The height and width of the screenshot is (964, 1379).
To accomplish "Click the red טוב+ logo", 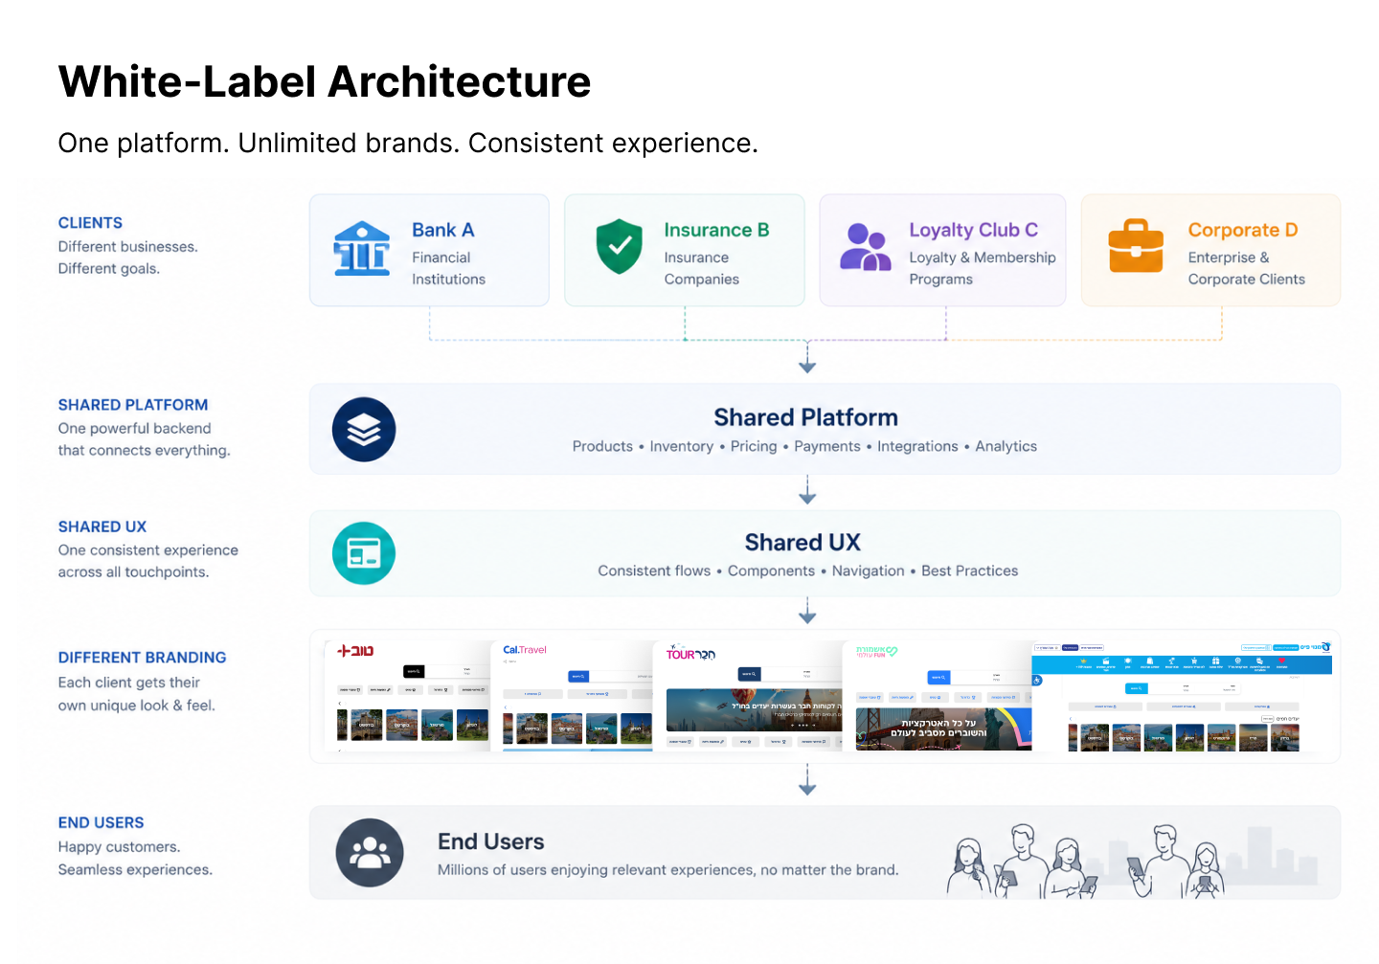I will (x=355, y=651).
